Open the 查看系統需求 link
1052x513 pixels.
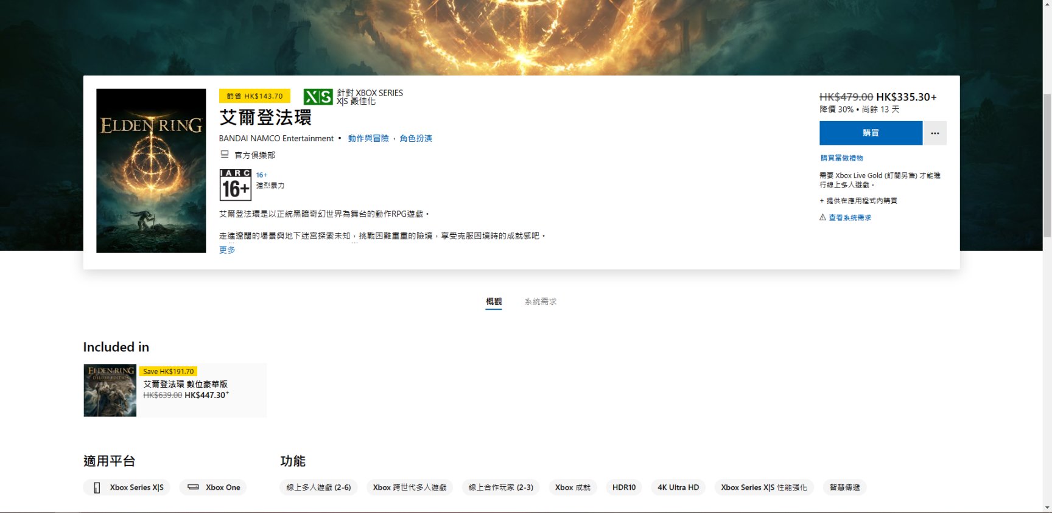[x=850, y=218]
